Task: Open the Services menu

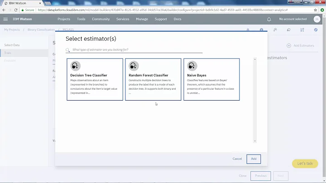Action: (123, 19)
